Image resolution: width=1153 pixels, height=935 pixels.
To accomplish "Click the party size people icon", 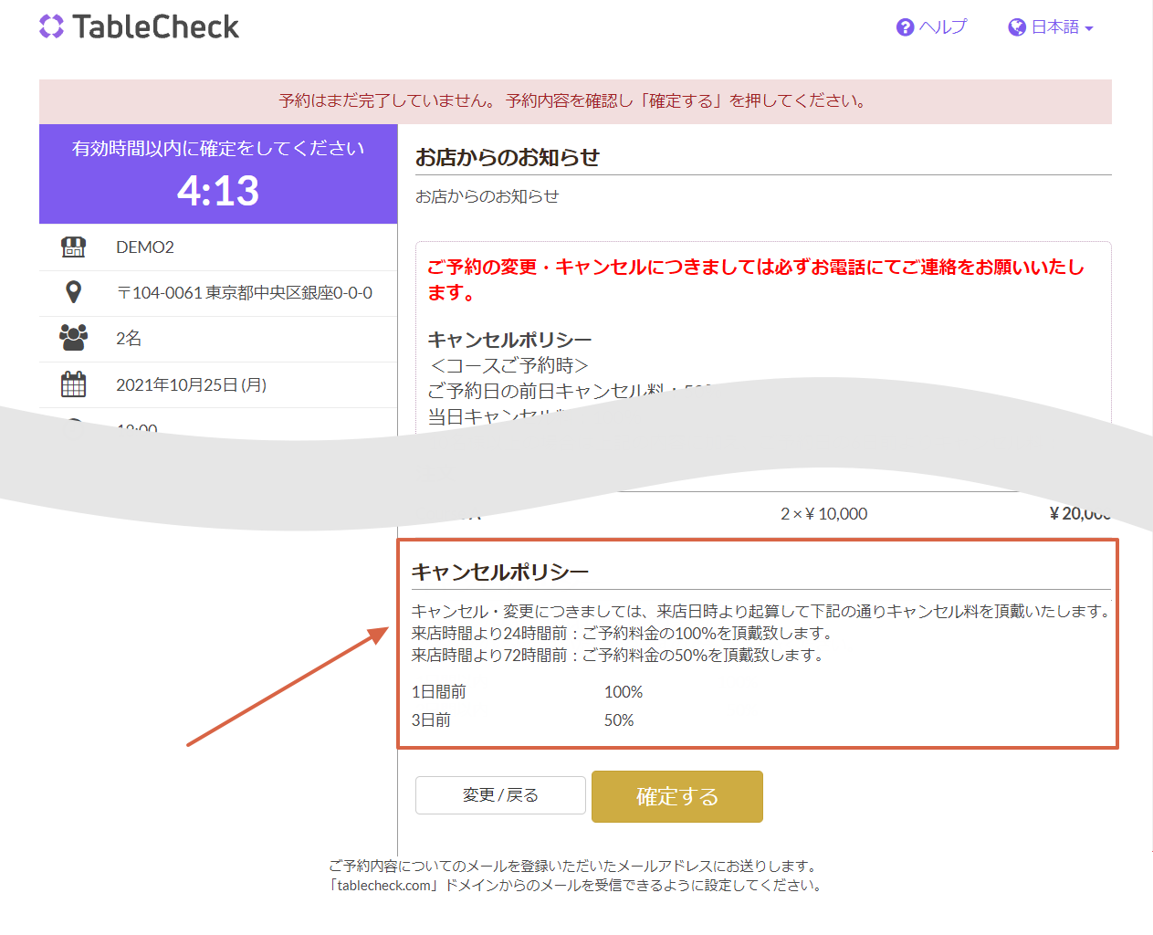I will tap(73, 338).
